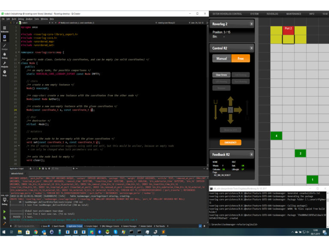Click the red Port 2 cell
The height and width of the screenshot is (247, 329).
(288, 30)
